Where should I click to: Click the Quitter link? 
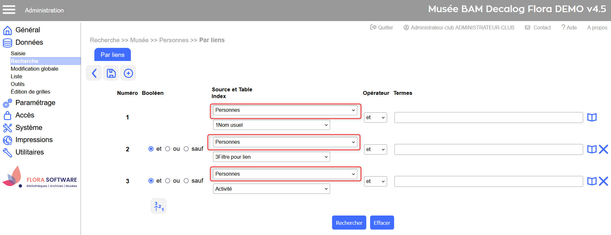click(x=382, y=27)
